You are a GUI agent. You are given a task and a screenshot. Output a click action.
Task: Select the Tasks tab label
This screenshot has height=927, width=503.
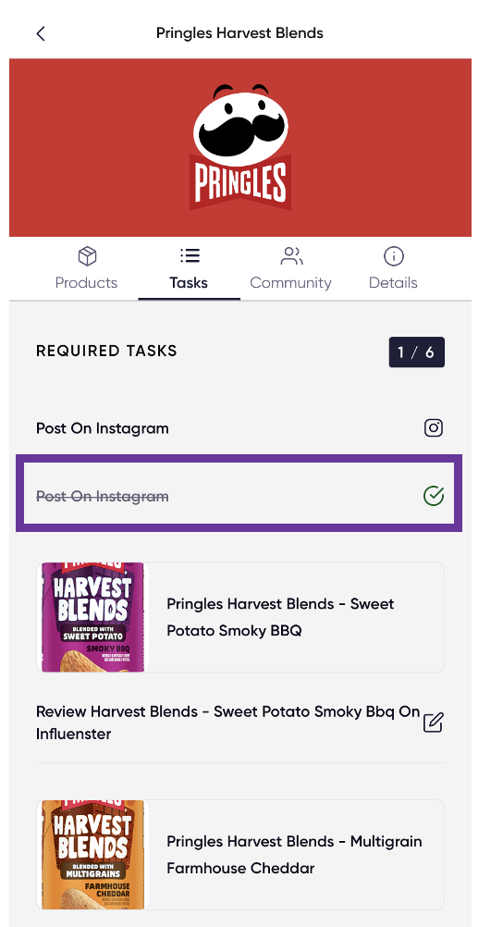[189, 282]
